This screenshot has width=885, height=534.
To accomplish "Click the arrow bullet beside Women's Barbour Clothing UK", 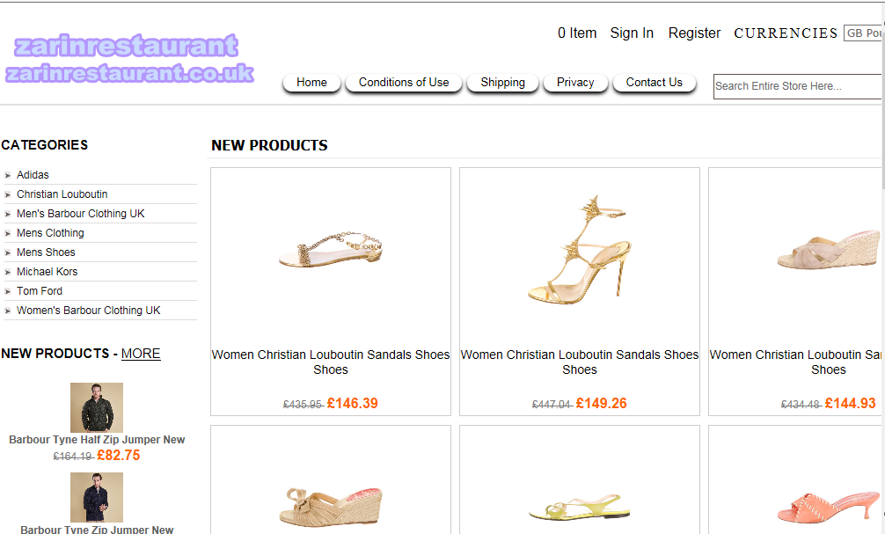I will (8, 311).
